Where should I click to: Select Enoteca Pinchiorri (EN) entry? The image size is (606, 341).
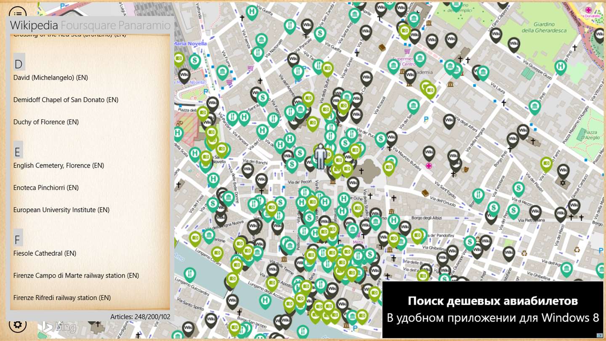[46, 188]
